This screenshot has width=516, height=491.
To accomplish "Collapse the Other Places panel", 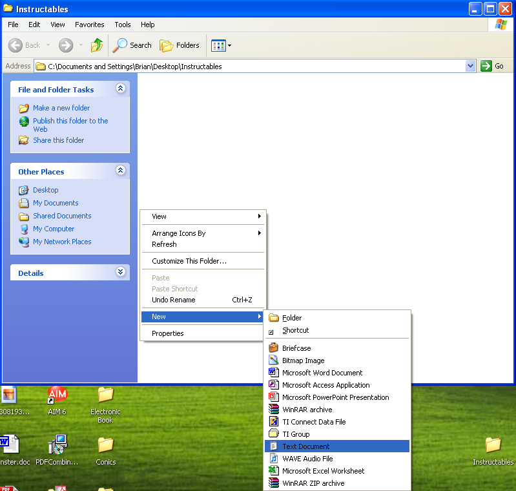I will click(x=121, y=171).
